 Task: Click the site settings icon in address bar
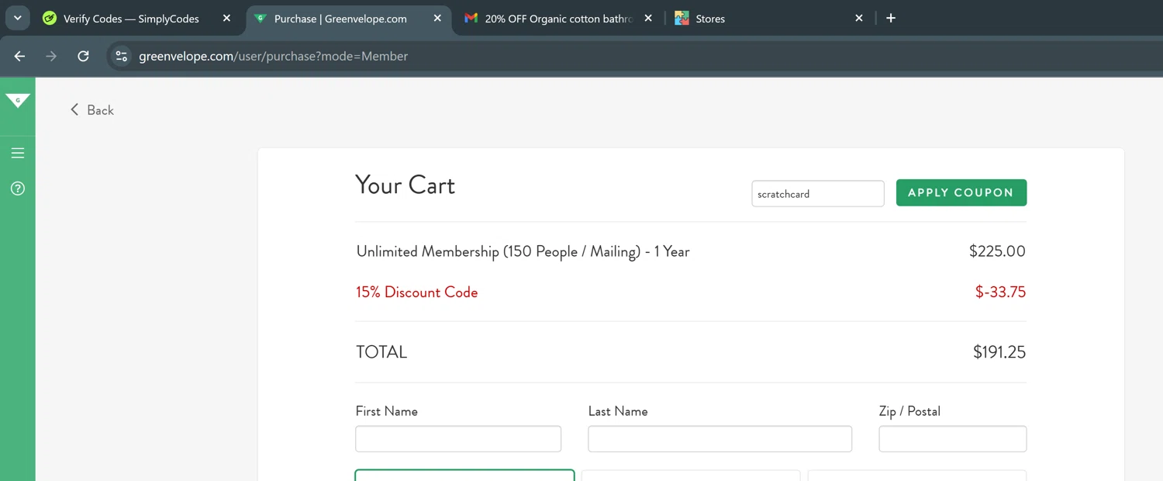pyautogui.click(x=121, y=56)
